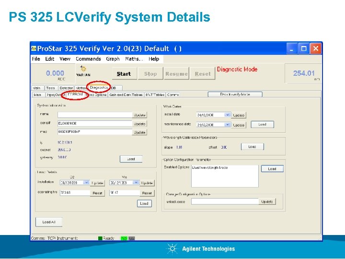The height and width of the screenshot is (259, 345).
Task: Reset the D2 operating hours
Action: point(97,193)
